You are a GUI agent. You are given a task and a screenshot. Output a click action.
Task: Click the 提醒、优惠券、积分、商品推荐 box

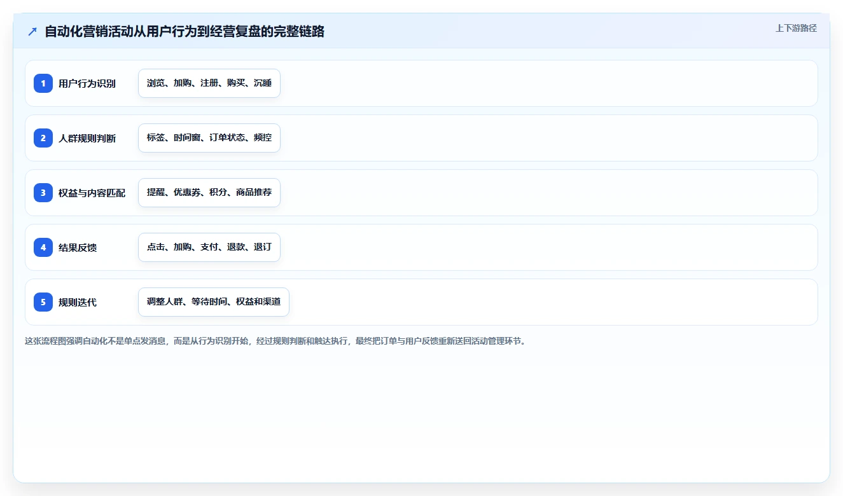tap(209, 193)
